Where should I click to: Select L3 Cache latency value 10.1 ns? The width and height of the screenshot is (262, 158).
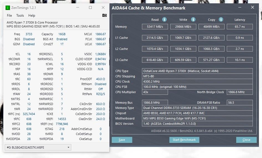click(240, 60)
